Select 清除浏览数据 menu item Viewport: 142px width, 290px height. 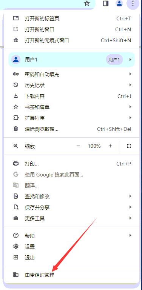[71, 129]
